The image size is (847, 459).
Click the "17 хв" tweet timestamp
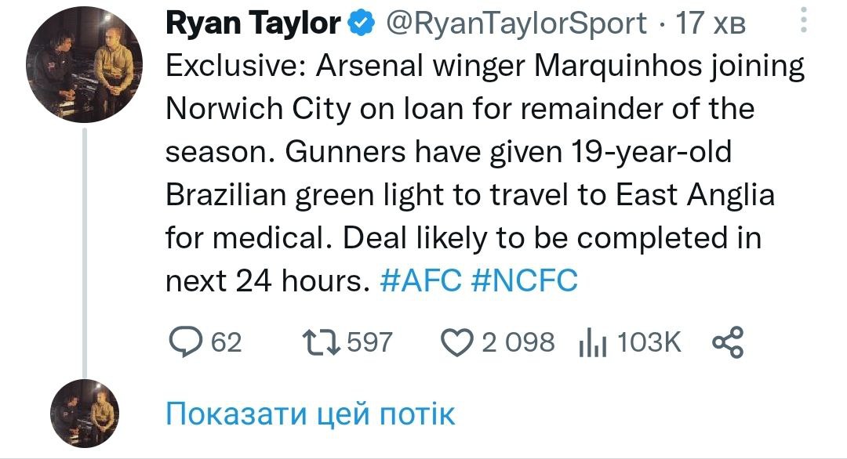click(x=711, y=23)
